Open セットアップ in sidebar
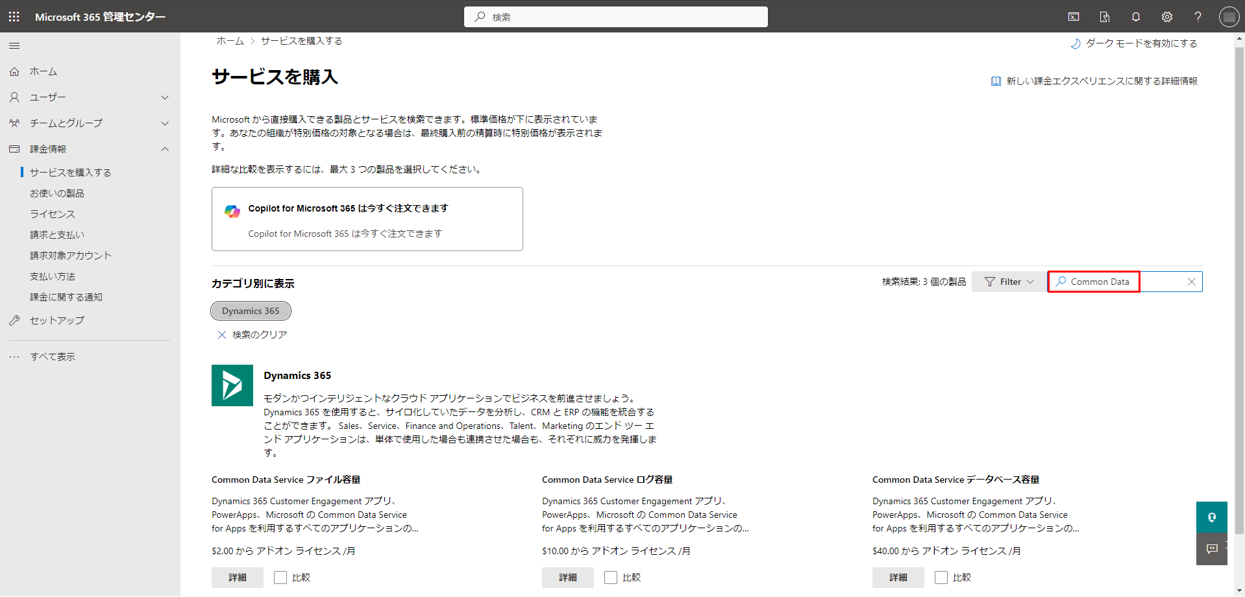 (x=57, y=321)
